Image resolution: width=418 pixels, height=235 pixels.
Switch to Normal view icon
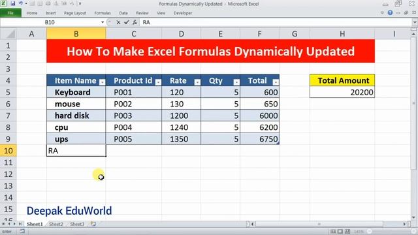[333, 231]
